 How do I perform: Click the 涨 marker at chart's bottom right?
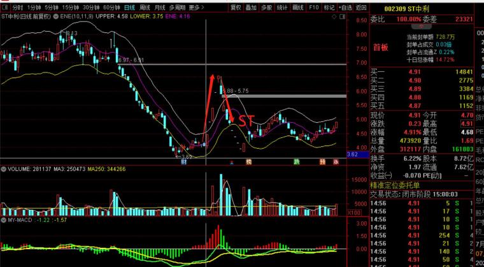pos(336,162)
